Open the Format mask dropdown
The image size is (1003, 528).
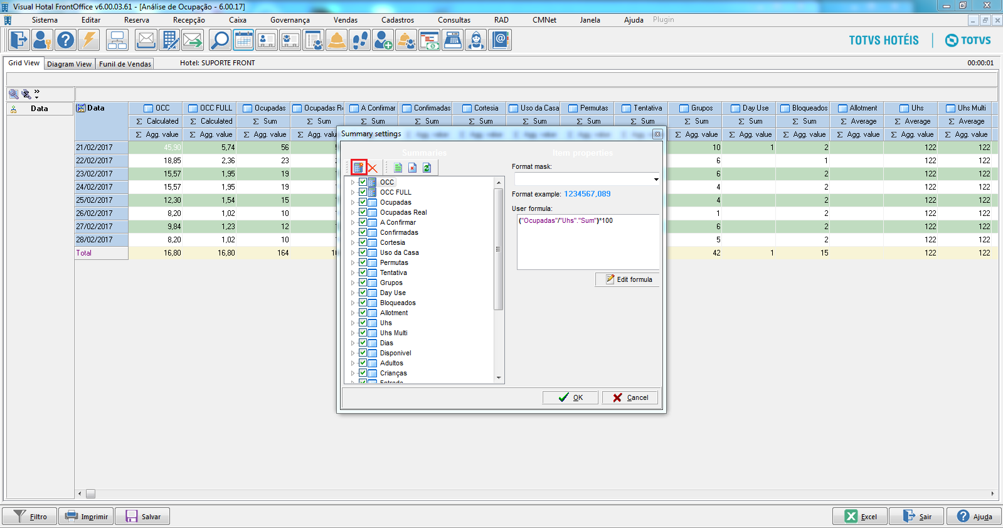[x=656, y=180]
